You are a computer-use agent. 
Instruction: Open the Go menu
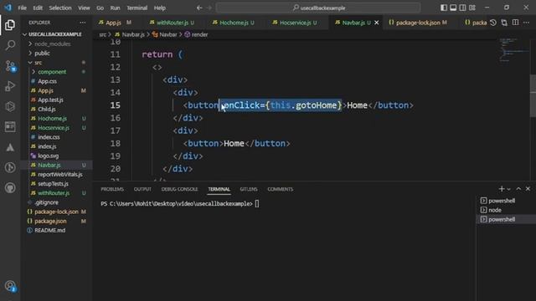pyautogui.click(x=100, y=8)
